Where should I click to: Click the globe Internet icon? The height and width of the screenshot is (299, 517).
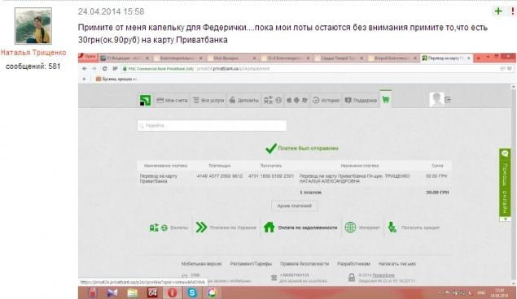[350, 227]
